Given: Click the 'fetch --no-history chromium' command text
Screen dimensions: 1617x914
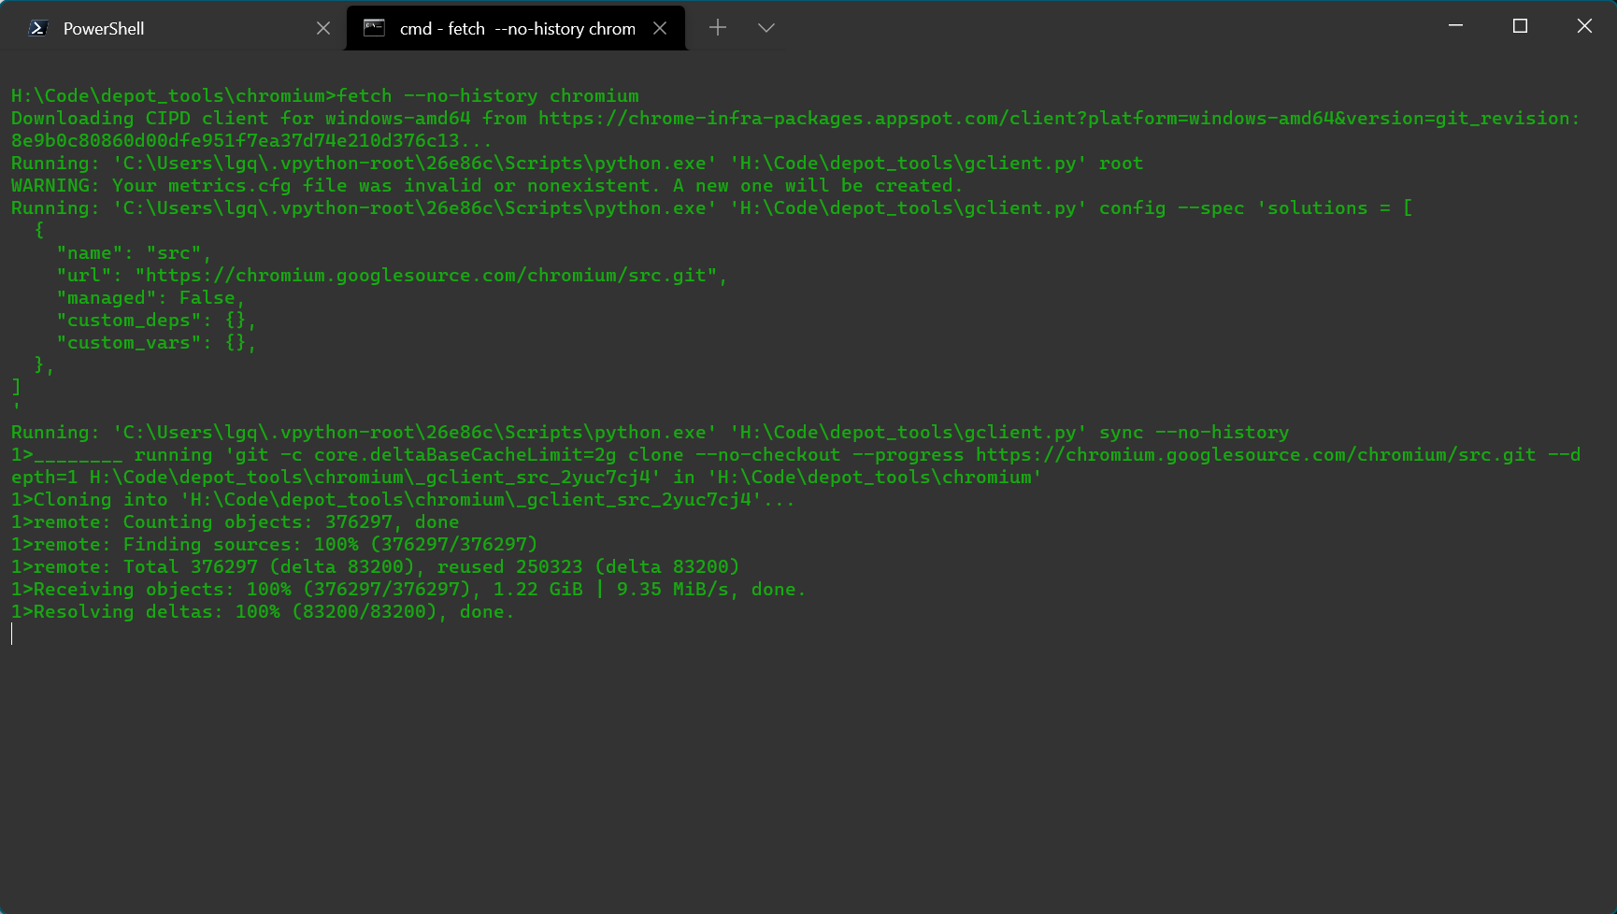Looking at the screenshot, I should pyautogui.click(x=488, y=96).
